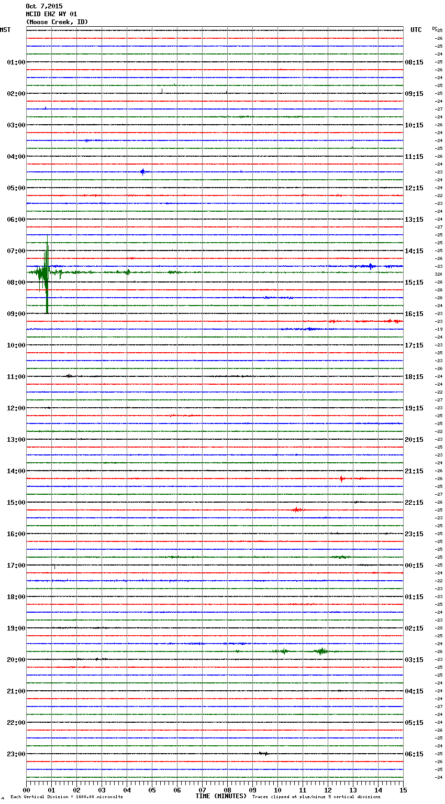
Task: Select the '18:15' UTC row label
Action: click(x=414, y=376)
